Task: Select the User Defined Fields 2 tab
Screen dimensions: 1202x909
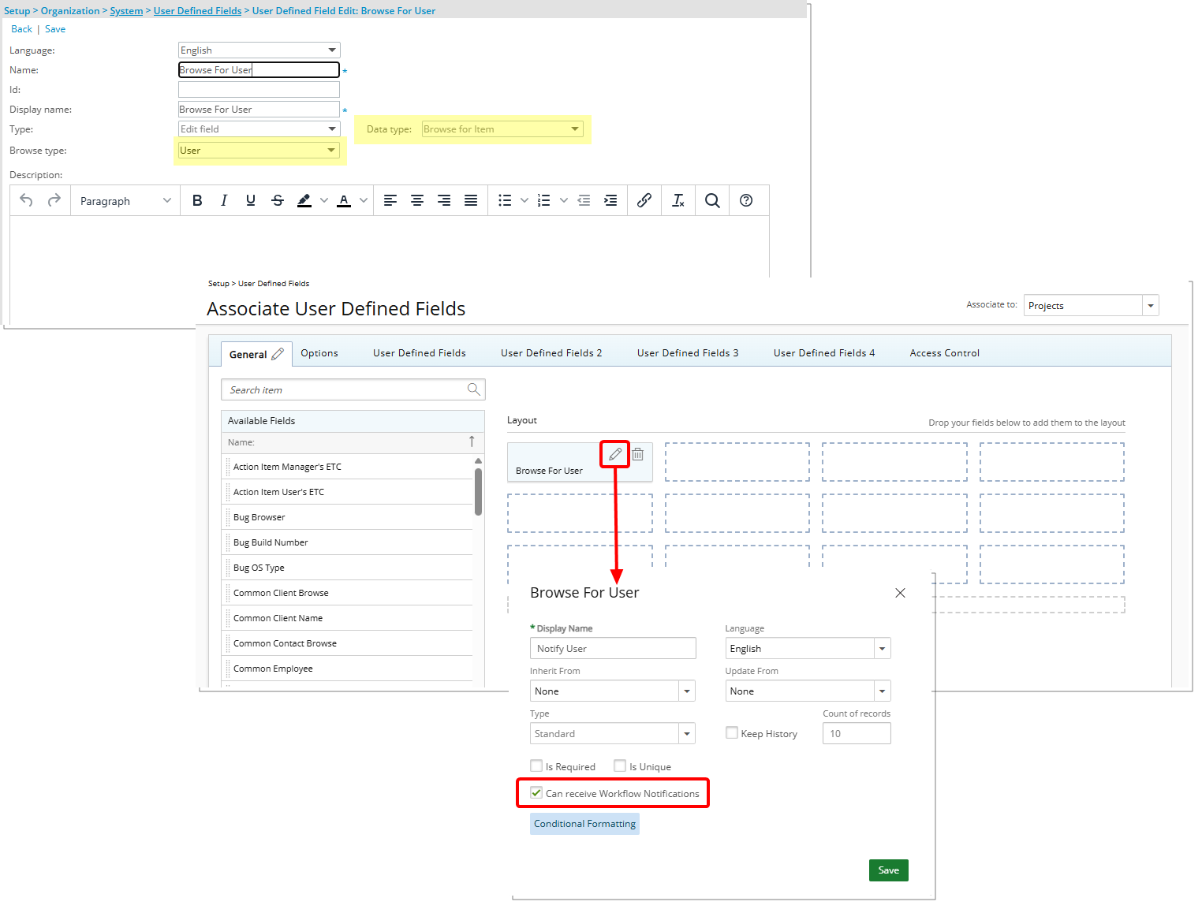Action: tap(551, 352)
